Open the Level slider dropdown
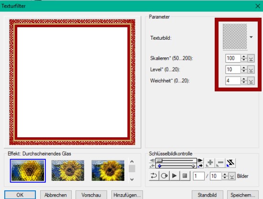 coord(251,69)
